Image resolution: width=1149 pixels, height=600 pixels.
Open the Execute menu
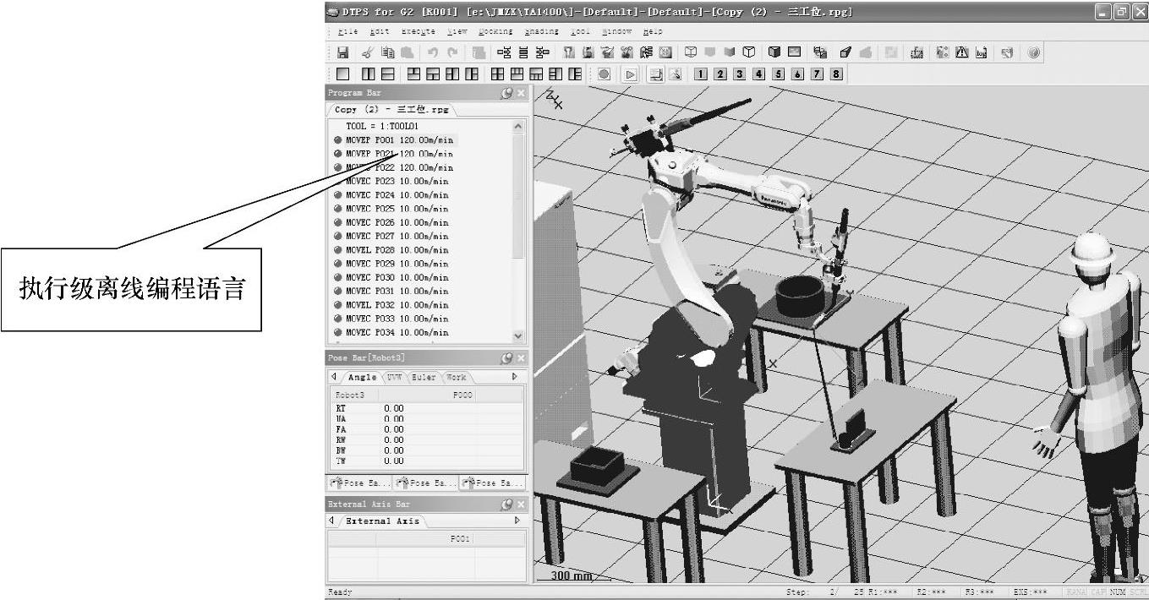click(x=419, y=31)
